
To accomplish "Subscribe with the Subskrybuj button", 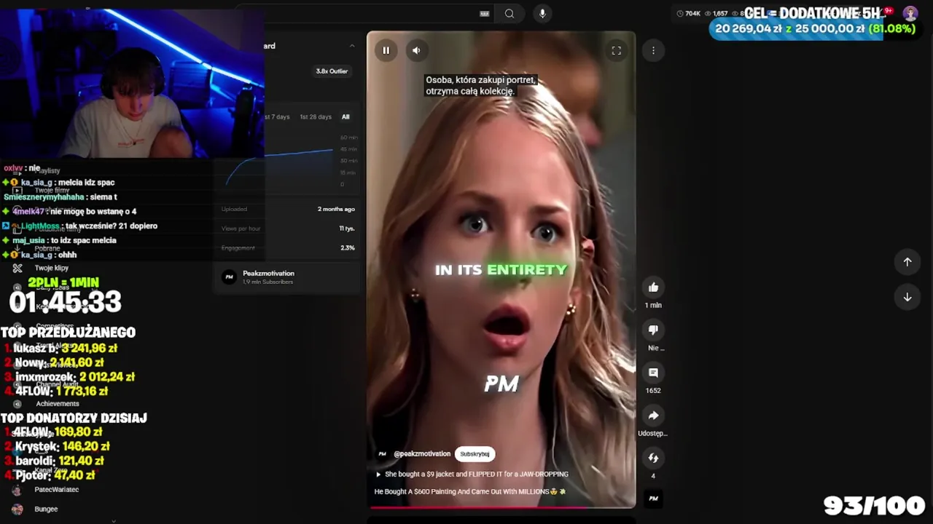I will click(475, 454).
